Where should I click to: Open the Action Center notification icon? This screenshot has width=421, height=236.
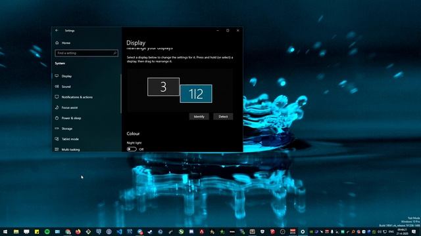414,231
